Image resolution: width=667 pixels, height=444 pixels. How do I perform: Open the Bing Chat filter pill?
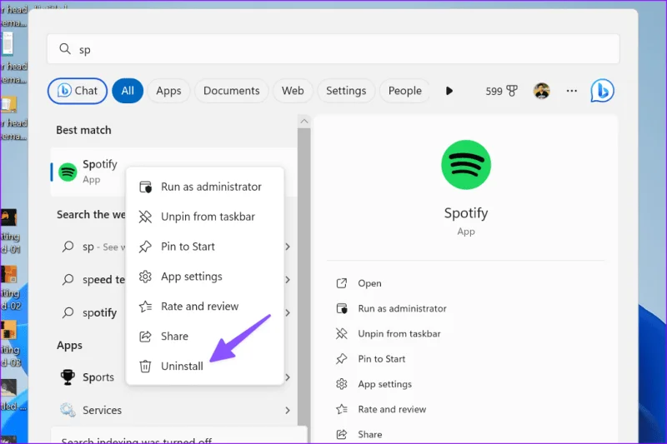click(x=77, y=91)
